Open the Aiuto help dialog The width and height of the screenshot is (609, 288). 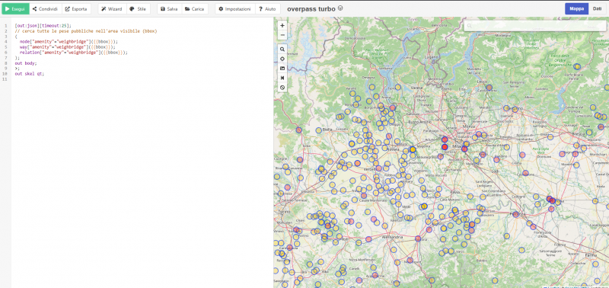click(268, 8)
